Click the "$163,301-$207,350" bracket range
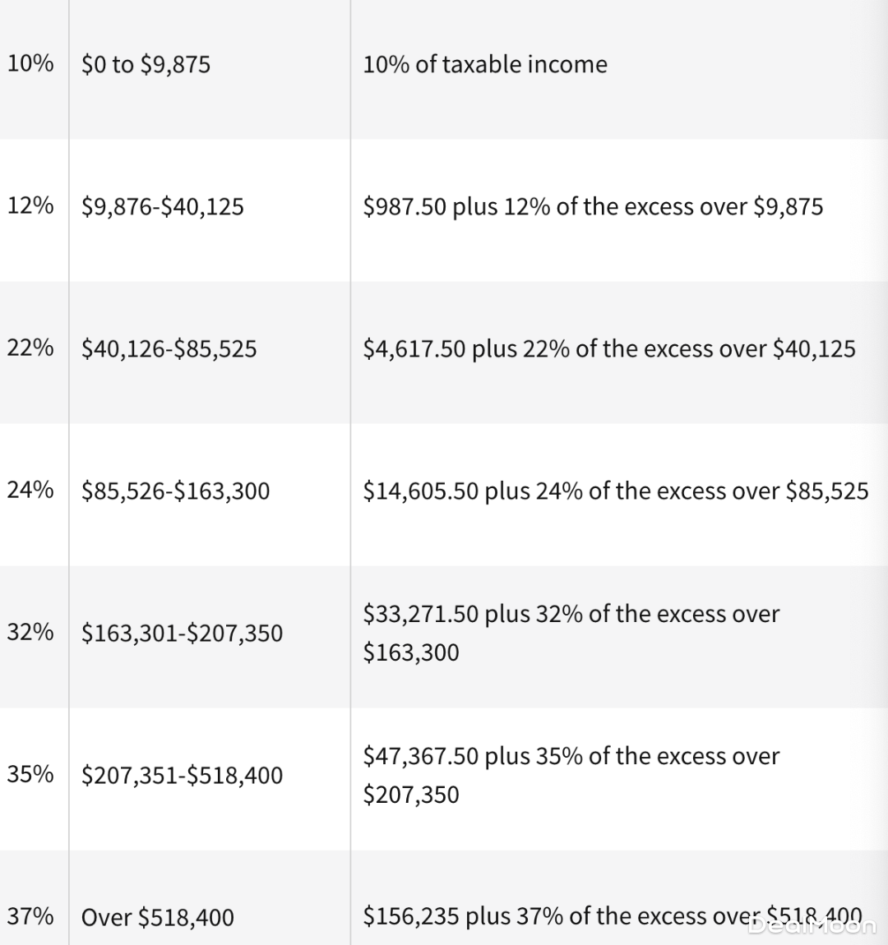 coord(183,633)
